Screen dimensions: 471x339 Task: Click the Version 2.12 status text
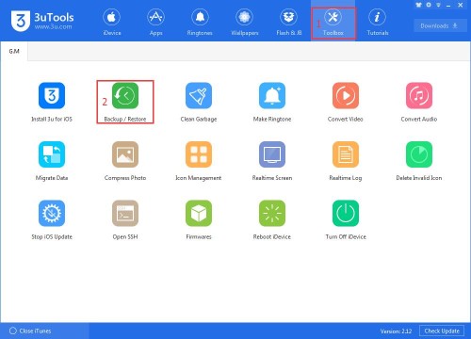(x=396, y=331)
